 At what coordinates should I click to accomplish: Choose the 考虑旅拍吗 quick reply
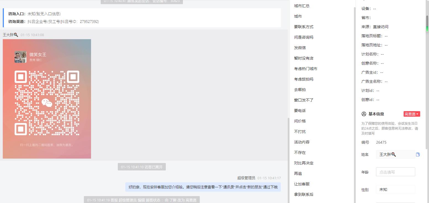[x=304, y=79]
